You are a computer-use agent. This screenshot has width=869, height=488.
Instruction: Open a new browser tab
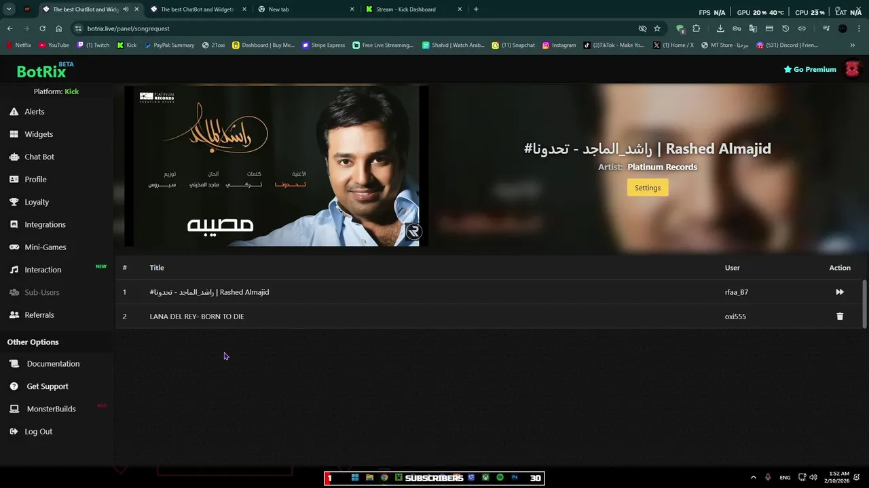tap(476, 9)
